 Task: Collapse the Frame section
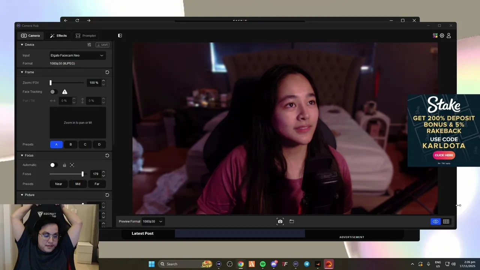tap(22, 72)
